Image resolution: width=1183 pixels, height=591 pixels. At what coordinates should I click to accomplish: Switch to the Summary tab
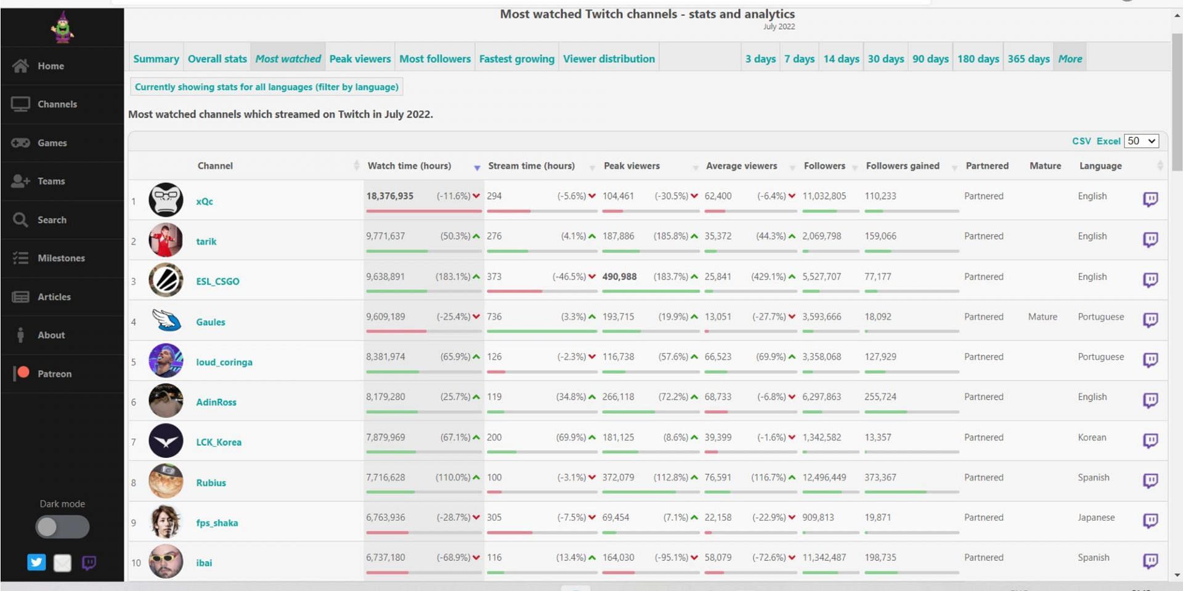point(156,58)
